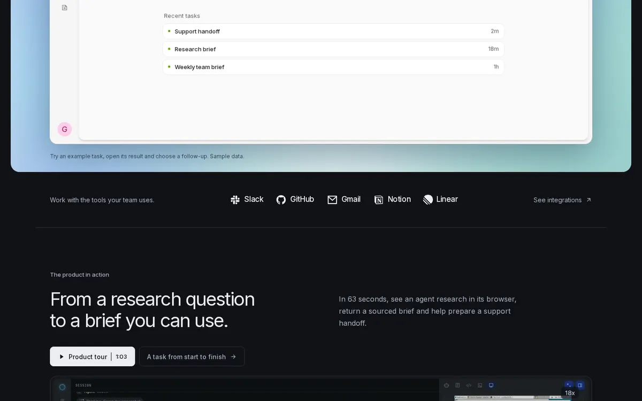Click the Notion label text

click(399, 199)
